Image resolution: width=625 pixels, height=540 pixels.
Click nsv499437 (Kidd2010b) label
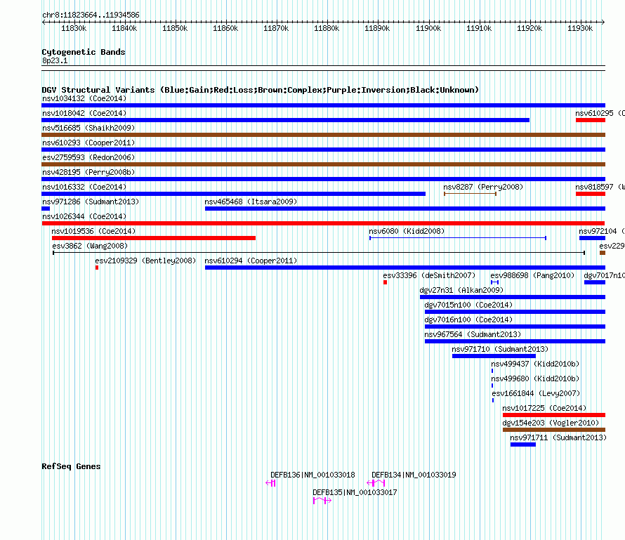(535, 364)
